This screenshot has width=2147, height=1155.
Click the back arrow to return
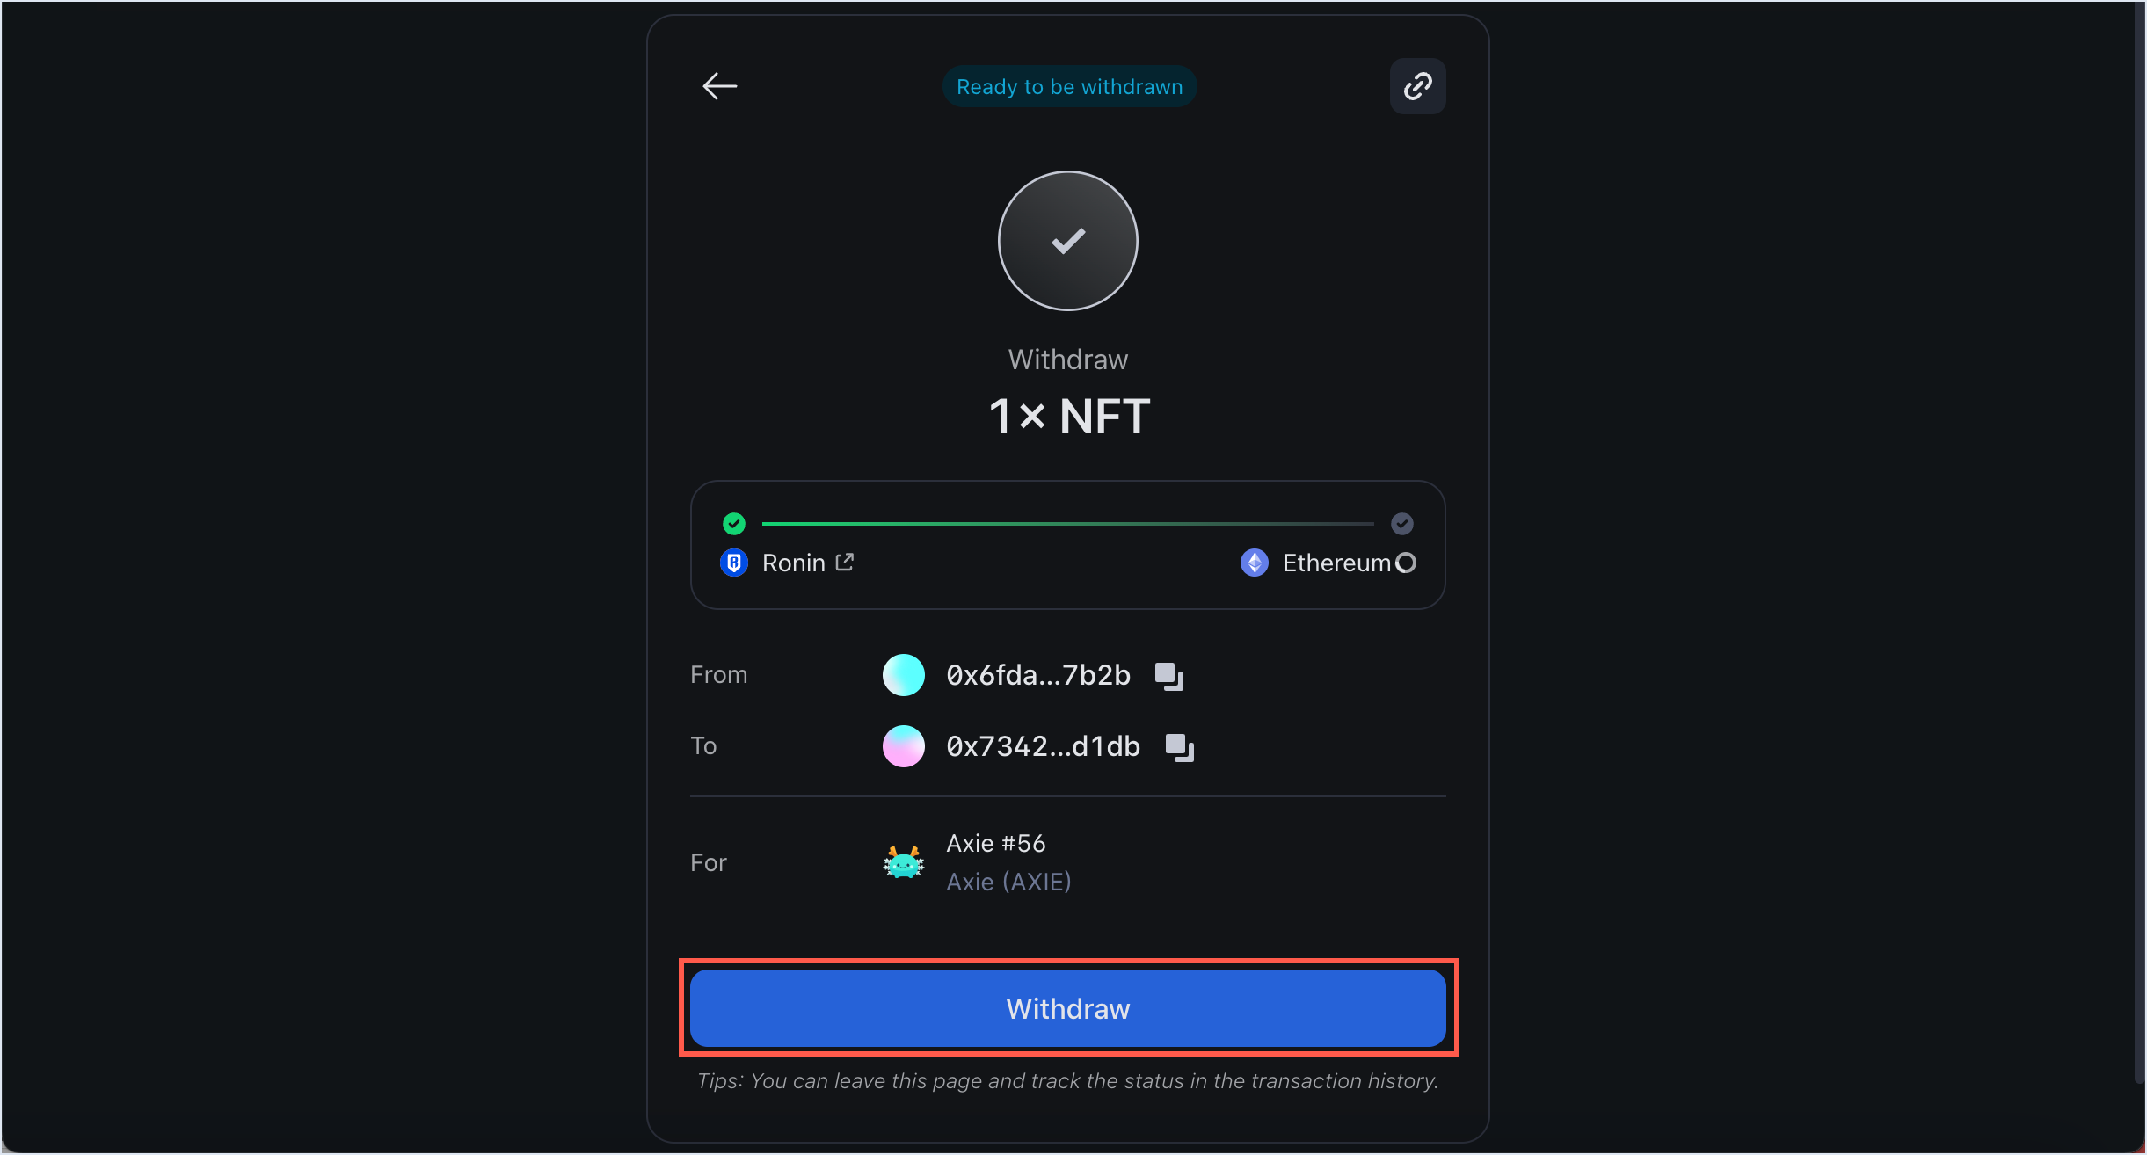tap(719, 85)
